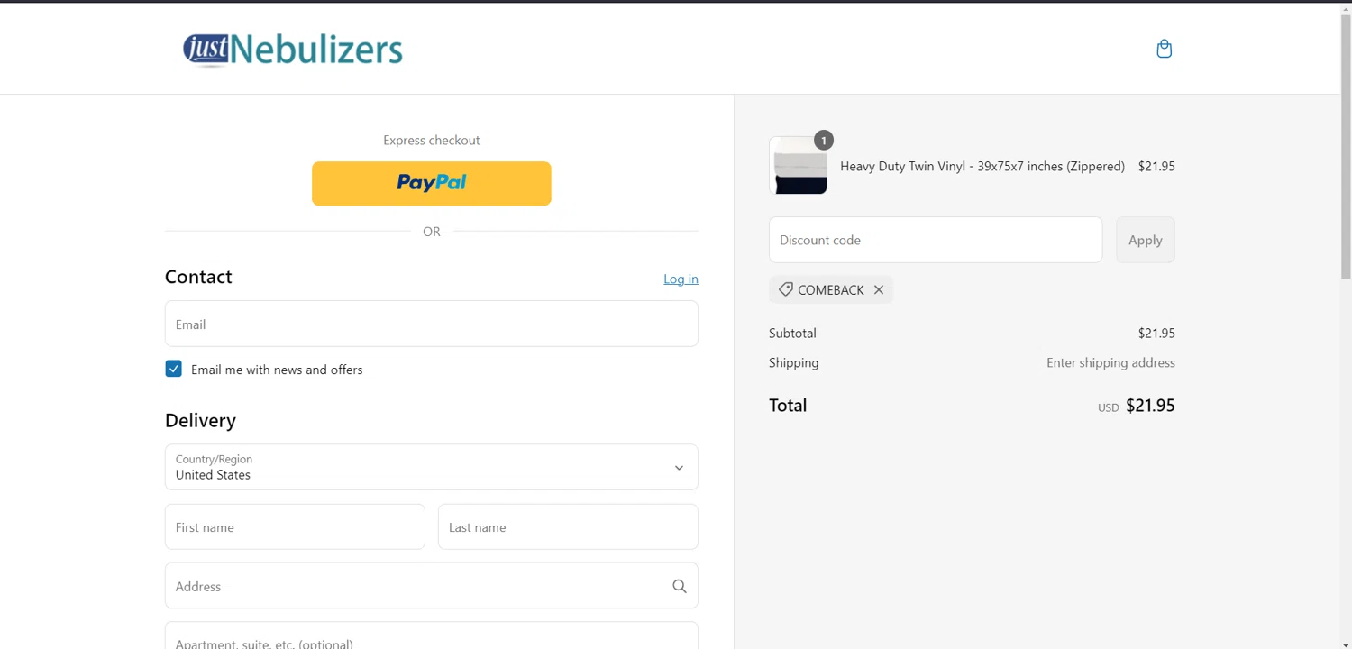Apply the discount code
Viewport: 1352px width, 649px height.
pos(1146,240)
